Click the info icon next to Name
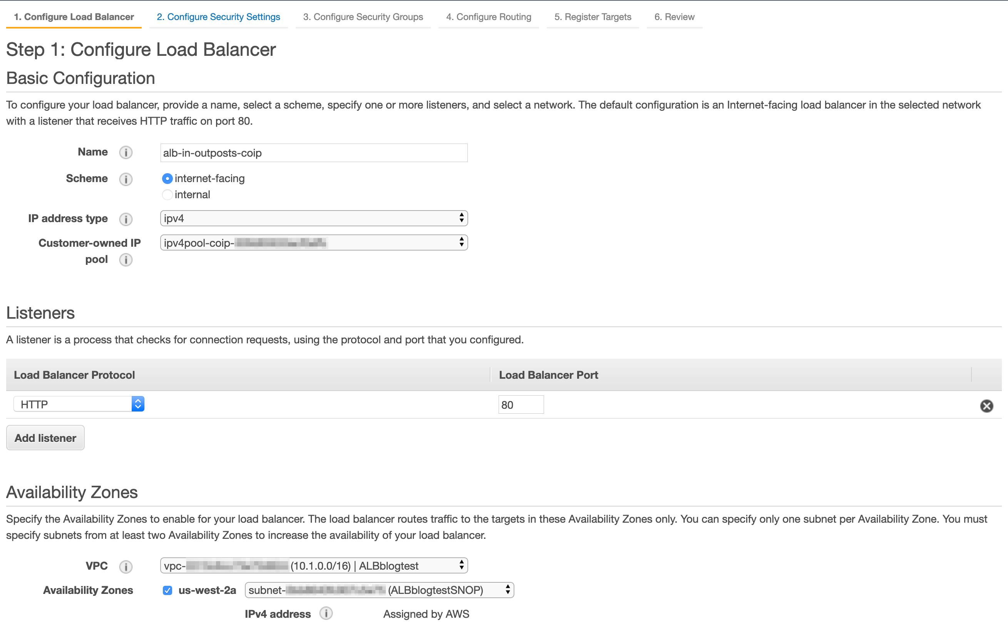 click(x=126, y=152)
